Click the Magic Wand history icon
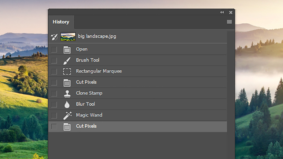The height and width of the screenshot is (159, 283). (x=67, y=116)
